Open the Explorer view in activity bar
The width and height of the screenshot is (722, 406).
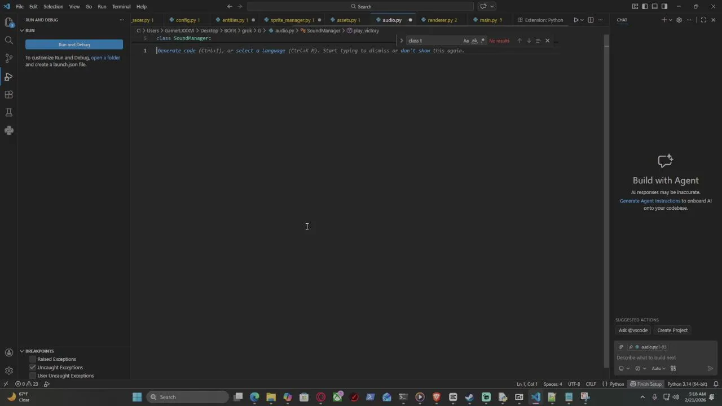tap(9, 22)
